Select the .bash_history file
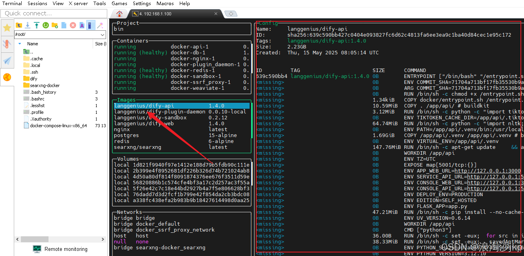This screenshot has height=256, width=524. (40, 92)
